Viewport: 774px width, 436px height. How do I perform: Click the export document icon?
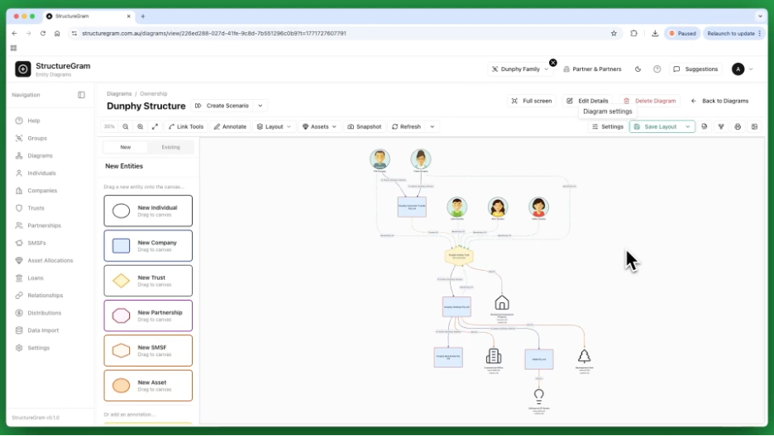705,126
